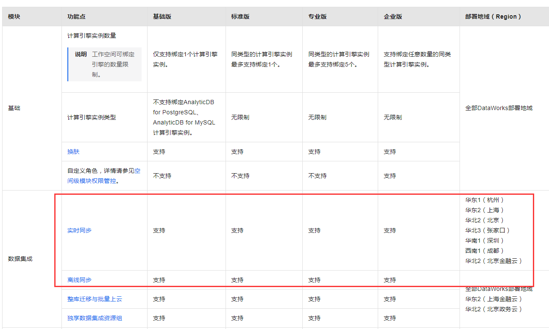549x329 pixels.
Task: Click 华北2（北京）region text
Action: coord(485,220)
